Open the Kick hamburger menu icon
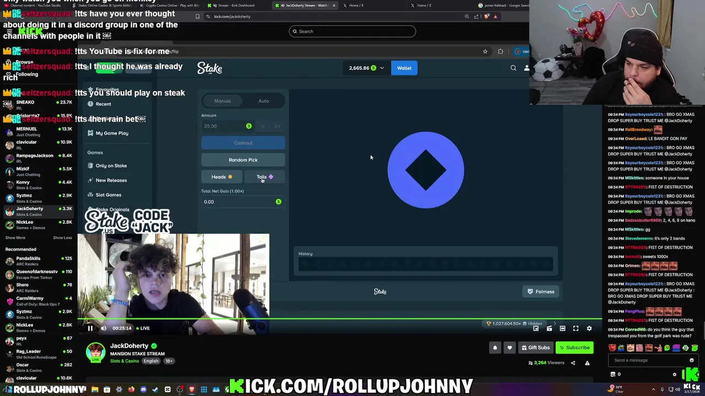 point(9,31)
